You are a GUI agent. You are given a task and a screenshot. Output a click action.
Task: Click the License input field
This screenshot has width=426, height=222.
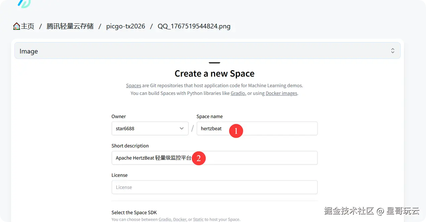215,187
